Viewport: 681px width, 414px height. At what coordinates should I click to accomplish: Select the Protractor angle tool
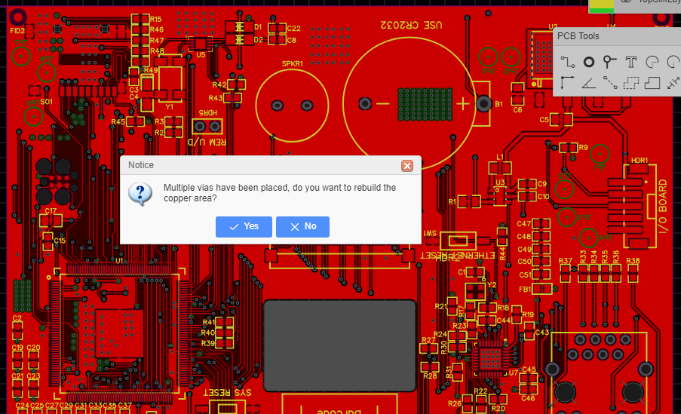tap(588, 82)
